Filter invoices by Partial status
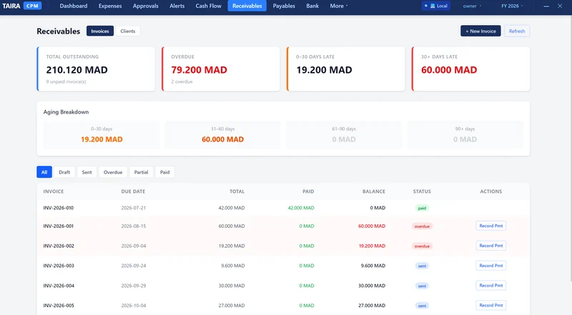572x315 pixels. click(141, 172)
